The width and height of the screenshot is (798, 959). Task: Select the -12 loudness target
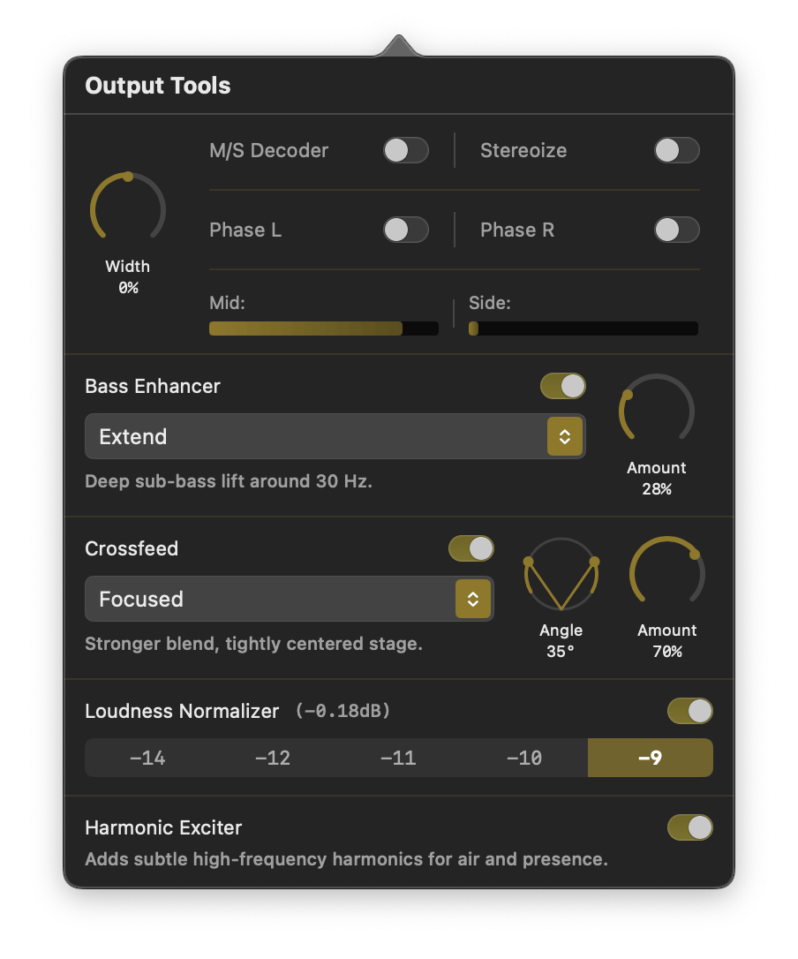click(x=273, y=758)
